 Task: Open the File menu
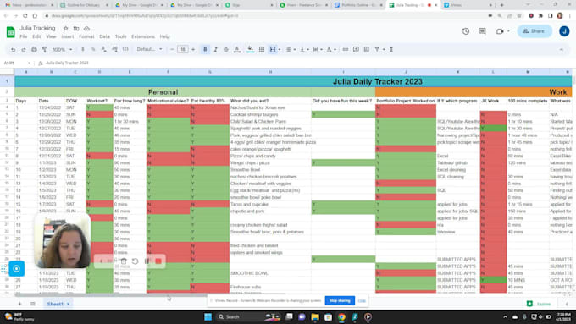[24, 36]
